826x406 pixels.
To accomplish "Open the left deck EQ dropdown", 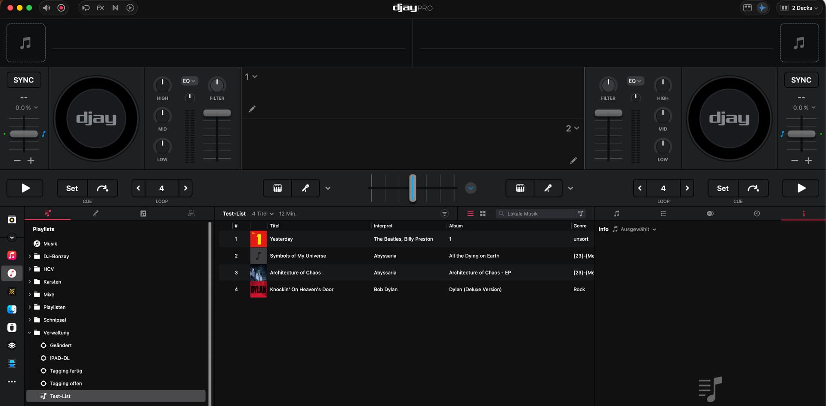I will (189, 81).
